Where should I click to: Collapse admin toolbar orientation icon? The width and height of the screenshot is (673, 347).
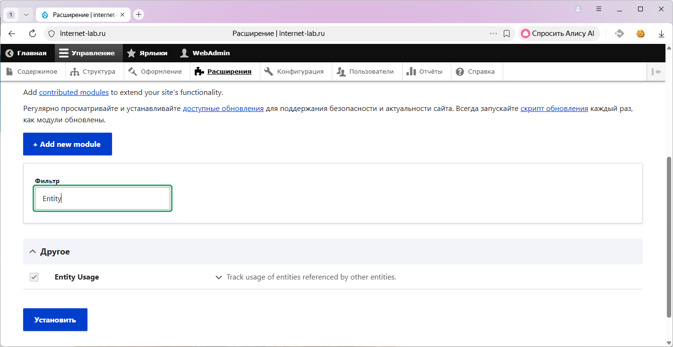[656, 72]
